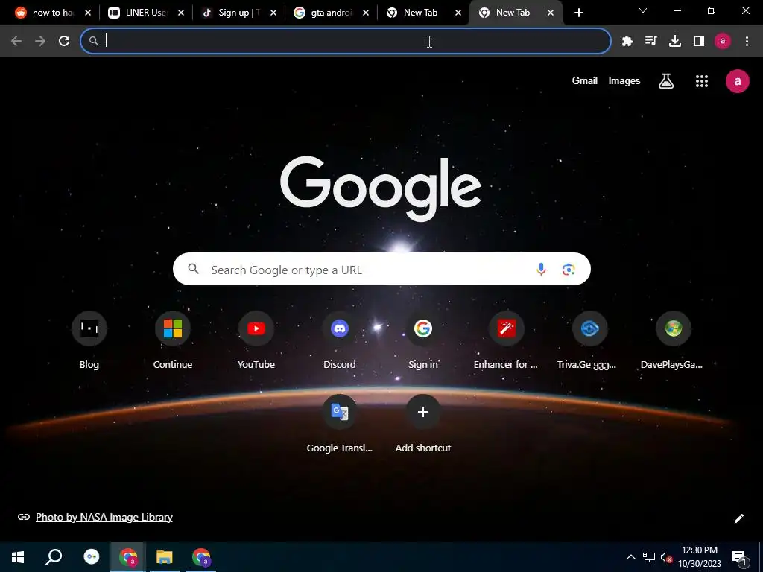Open the network tray icon
The width and height of the screenshot is (763, 572).
coord(649,557)
